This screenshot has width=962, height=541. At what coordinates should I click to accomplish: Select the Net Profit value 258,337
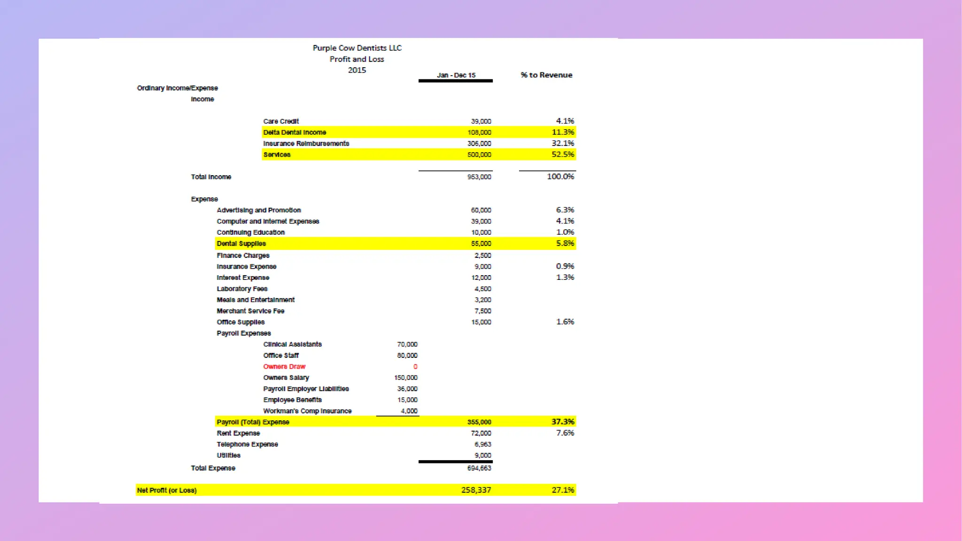click(x=476, y=490)
